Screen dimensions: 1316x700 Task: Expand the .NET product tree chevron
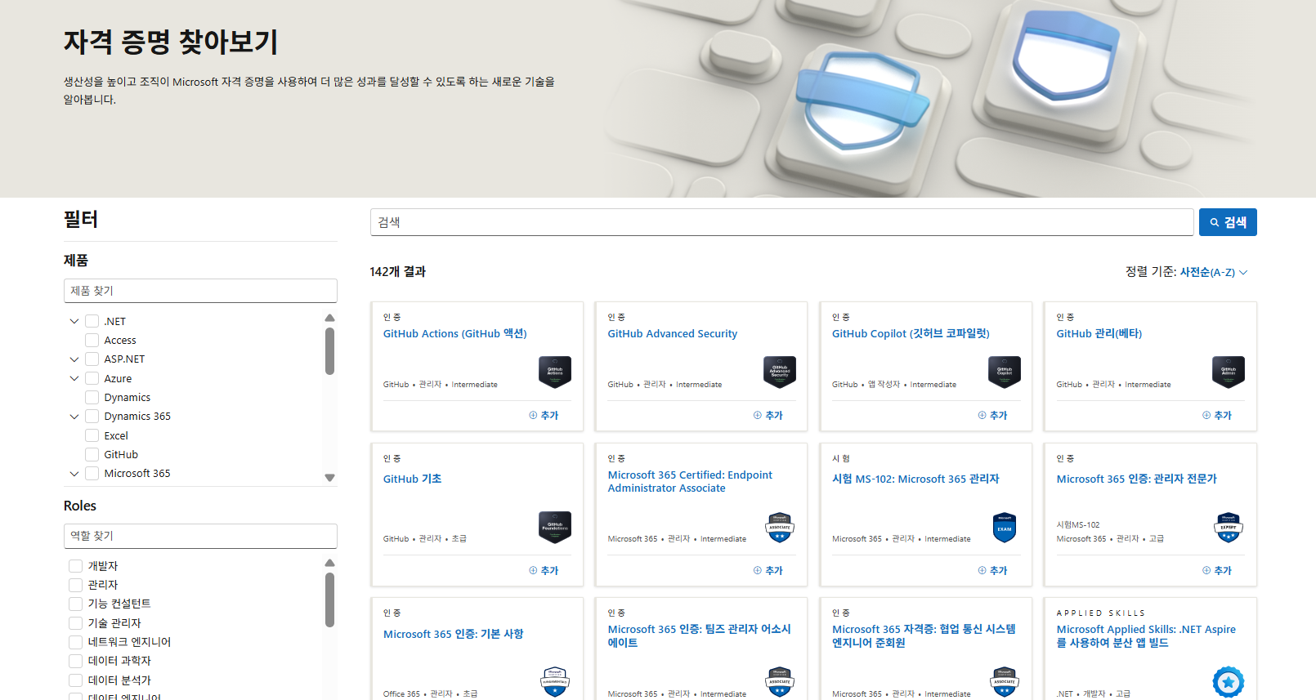tap(74, 321)
